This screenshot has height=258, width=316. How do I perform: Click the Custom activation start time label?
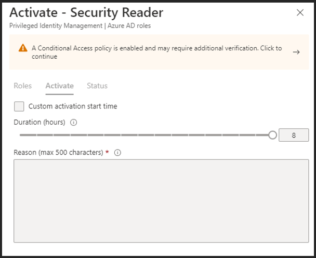pos(73,106)
